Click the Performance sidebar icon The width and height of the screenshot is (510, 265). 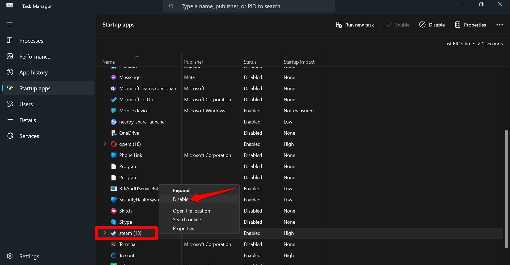pyautogui.click(x=10, y=56)
